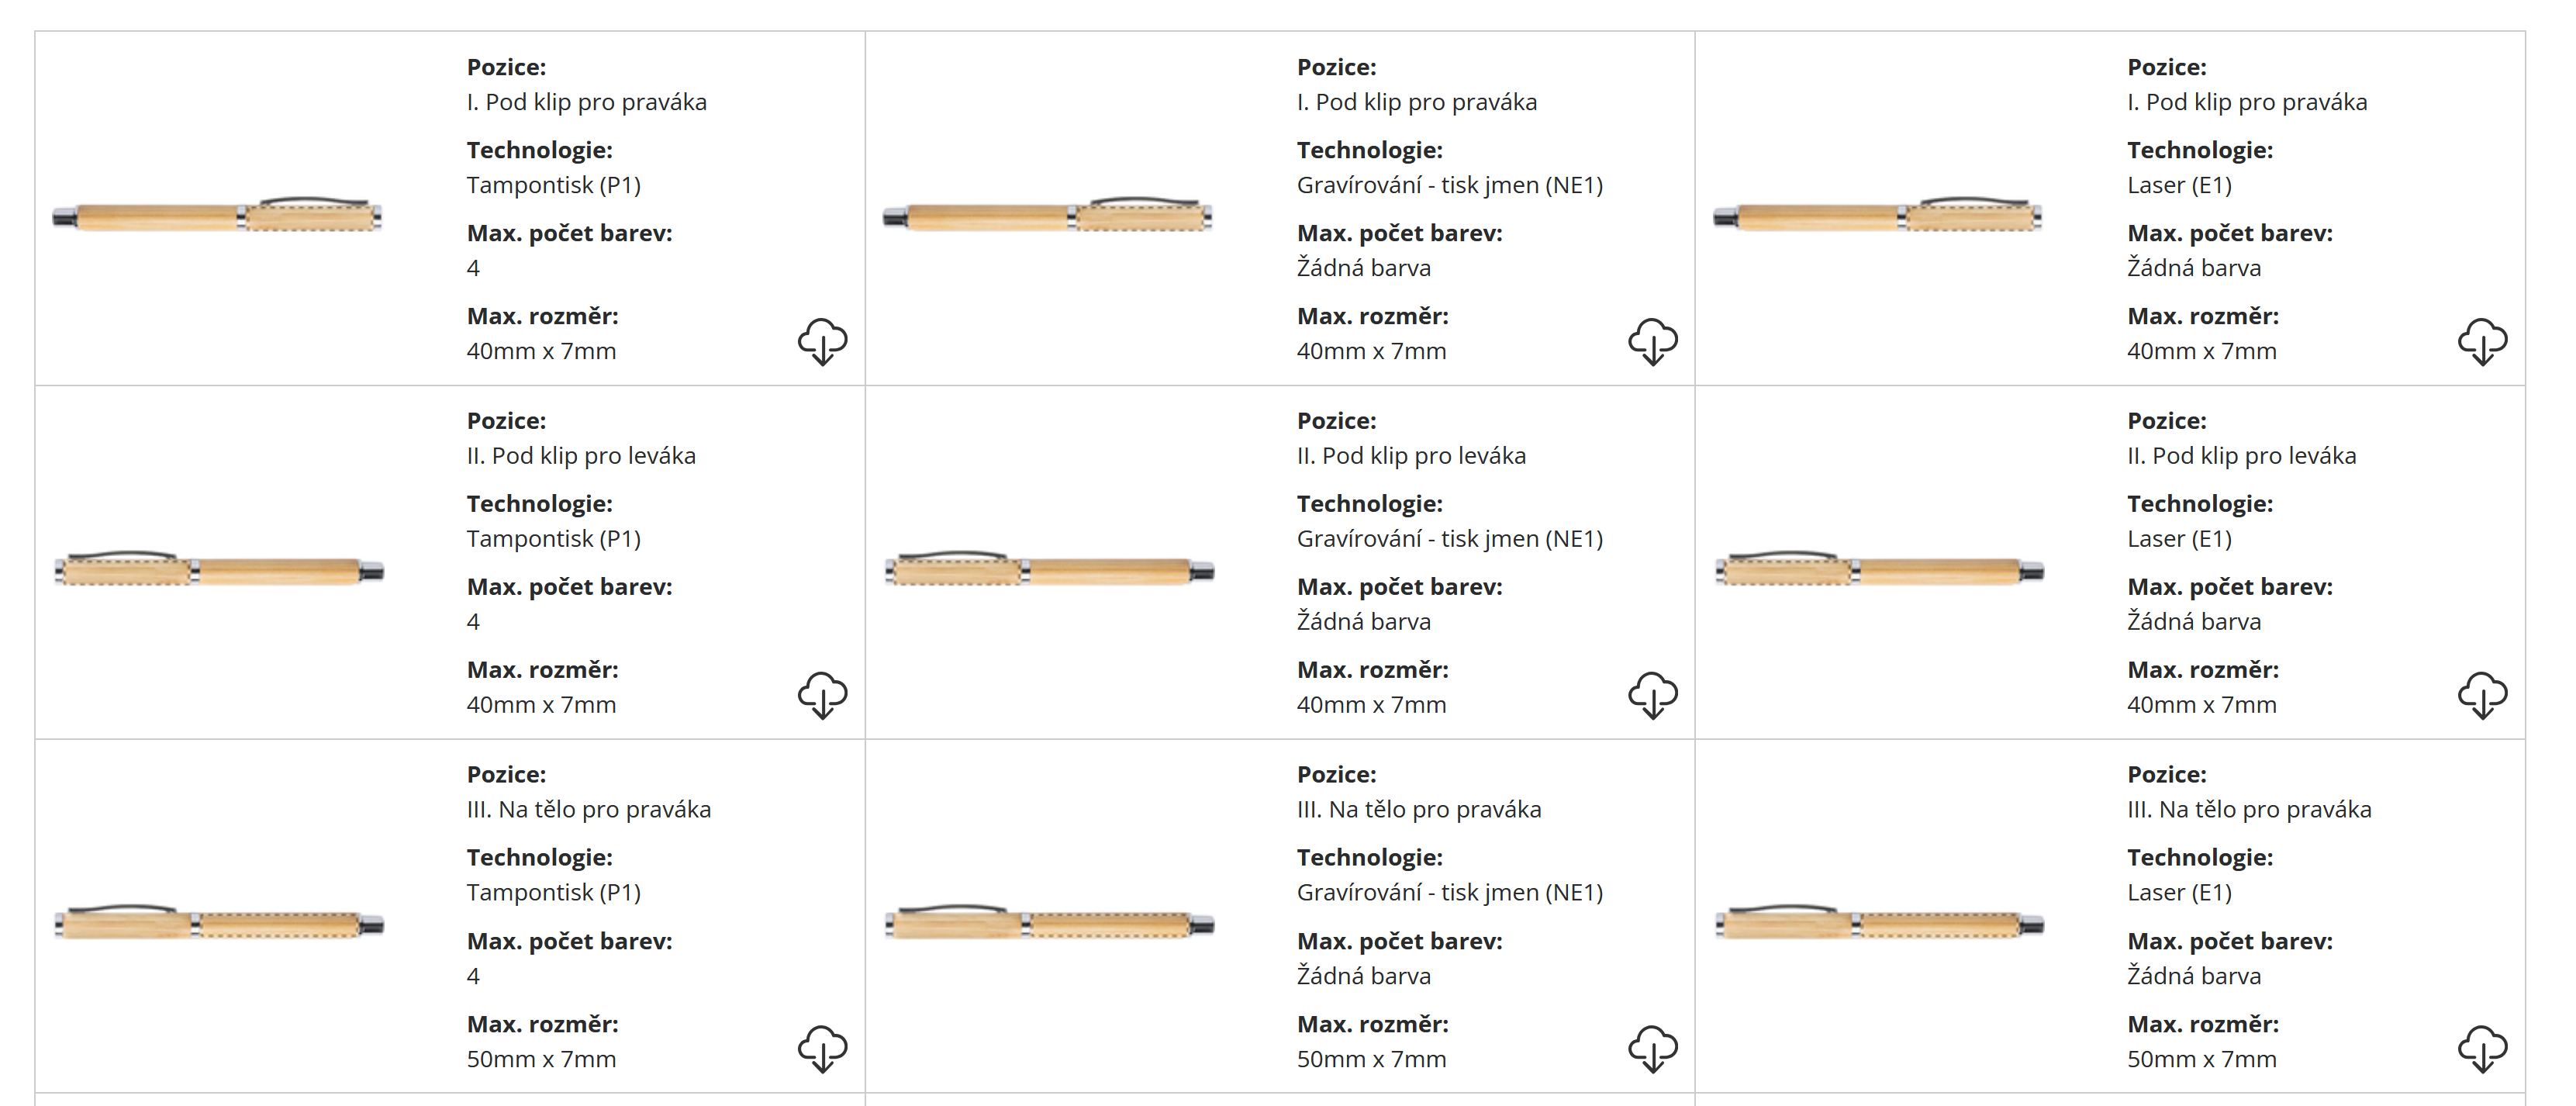Open pen image for Tampontisk Pod klip pro praváka
This screenshot has width=2576, height=1106.
[x=217, y=215]
